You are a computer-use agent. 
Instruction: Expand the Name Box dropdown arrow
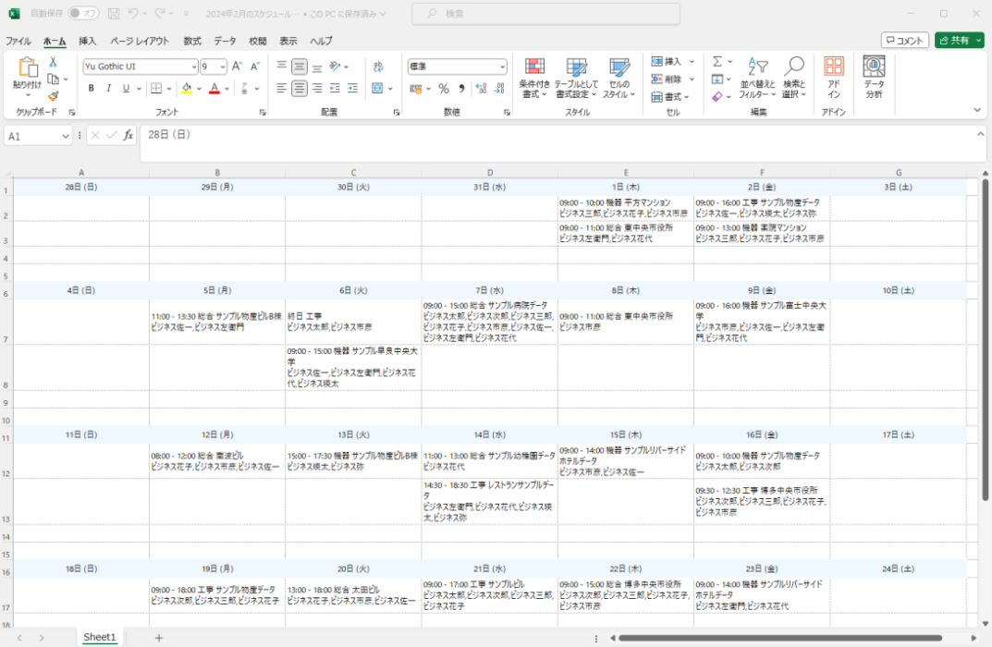[65, 136]
